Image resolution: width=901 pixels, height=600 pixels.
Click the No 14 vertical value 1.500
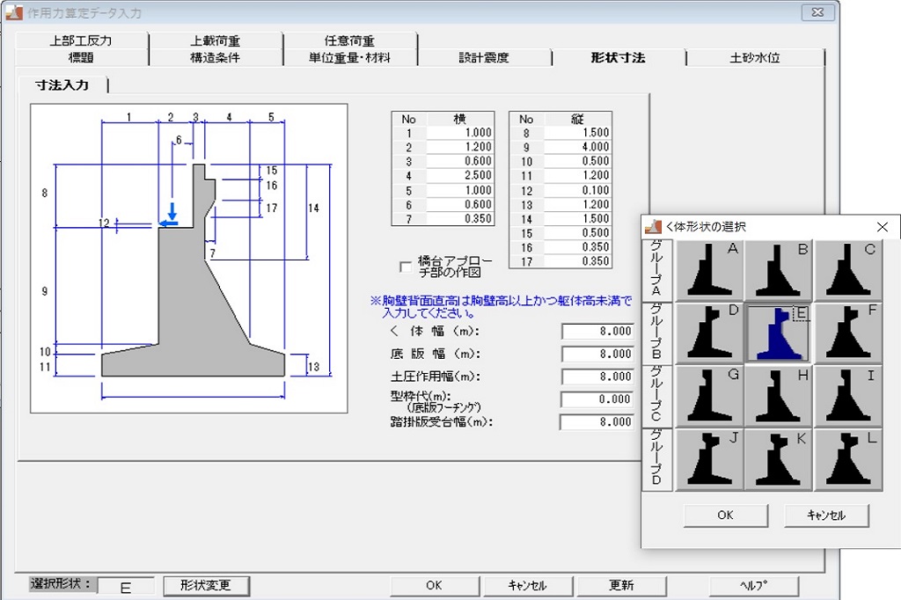click(x=577, y=219)
